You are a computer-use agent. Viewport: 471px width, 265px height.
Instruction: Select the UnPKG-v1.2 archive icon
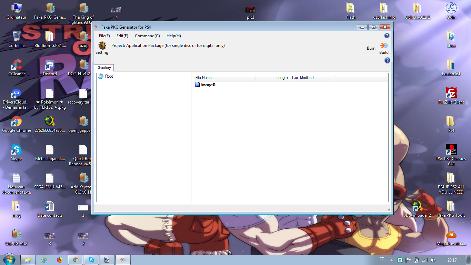coord(16,237)
